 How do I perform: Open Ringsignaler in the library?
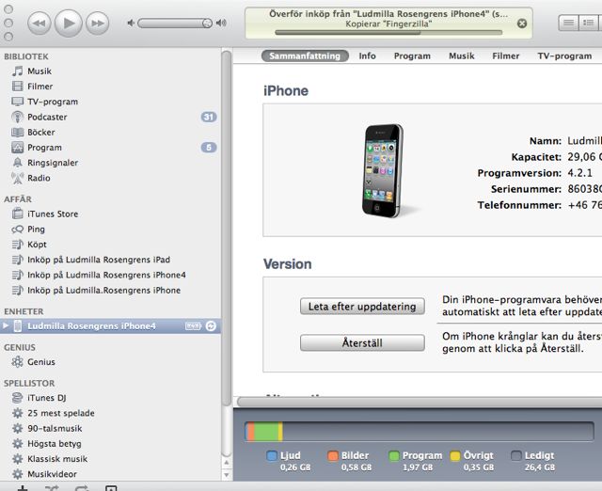point(54,163)
